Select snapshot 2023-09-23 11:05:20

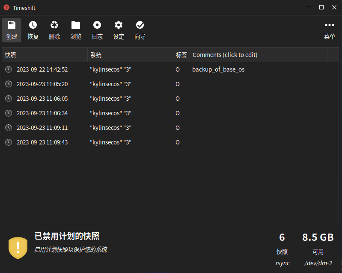tap(42, 84)
